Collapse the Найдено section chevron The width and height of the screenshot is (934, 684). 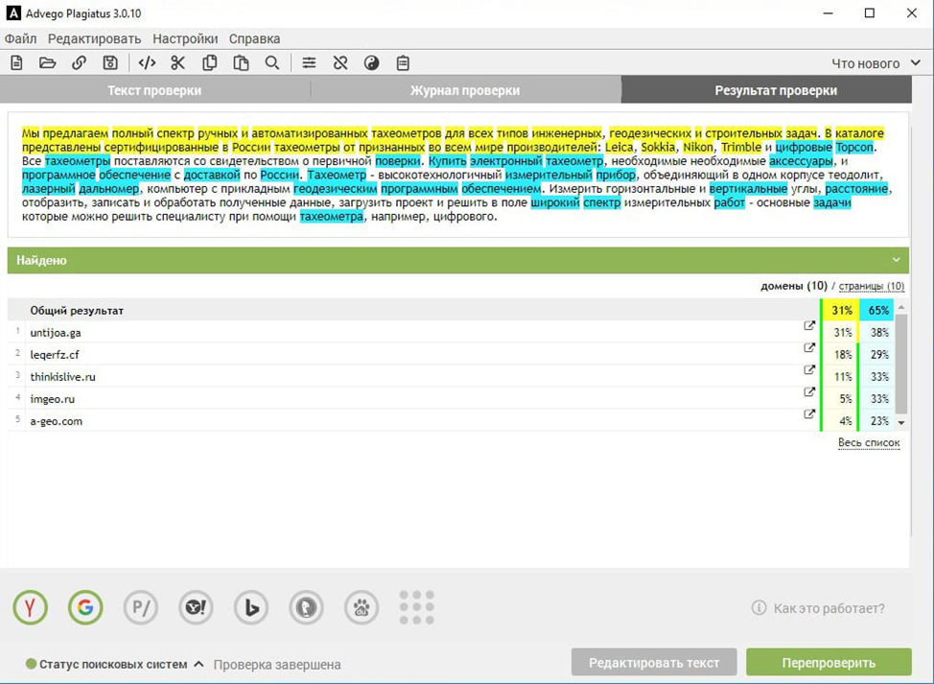click(896, 260)
